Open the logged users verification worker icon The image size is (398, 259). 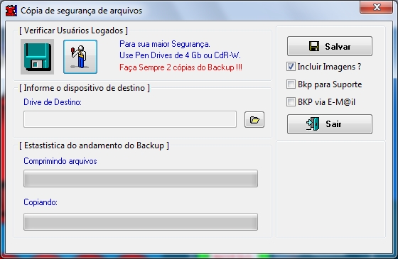point(80,57)
